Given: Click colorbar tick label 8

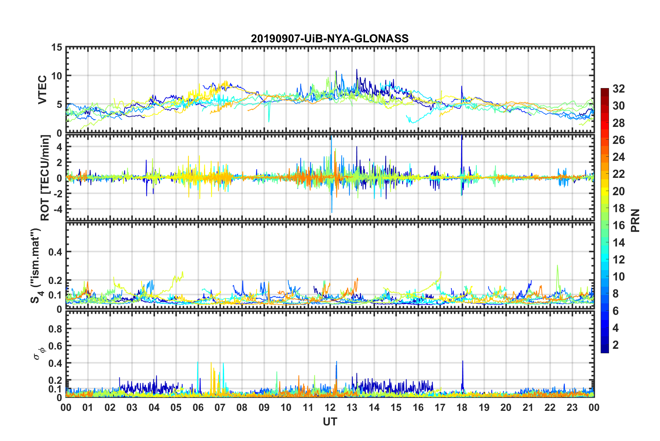Looking at the screenshot, I should click(x=616, y=294).
